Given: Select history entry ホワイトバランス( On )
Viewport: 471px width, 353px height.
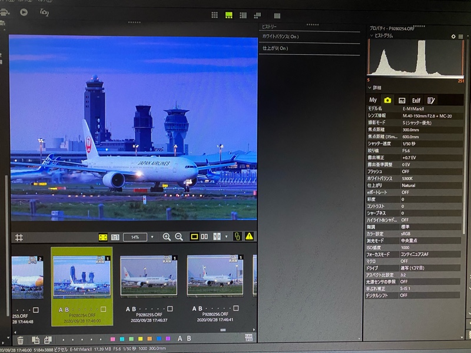Looking at the screenshot, I should [310, 36].
